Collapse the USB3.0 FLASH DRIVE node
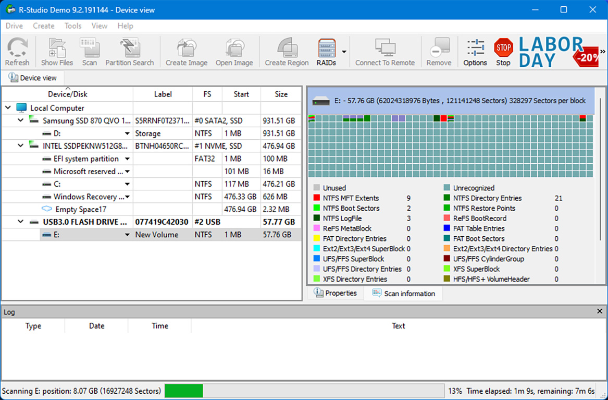608x400 pixels. (x=21, y=222)
